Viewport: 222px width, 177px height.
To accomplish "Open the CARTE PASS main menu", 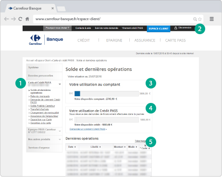I will point(175,40).
